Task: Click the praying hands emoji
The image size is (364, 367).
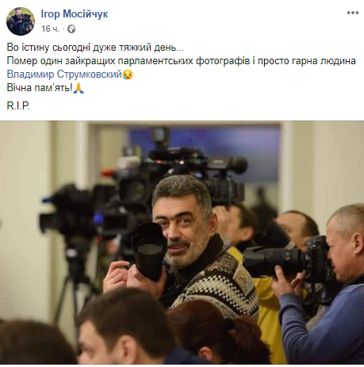Action: (79, 88)
